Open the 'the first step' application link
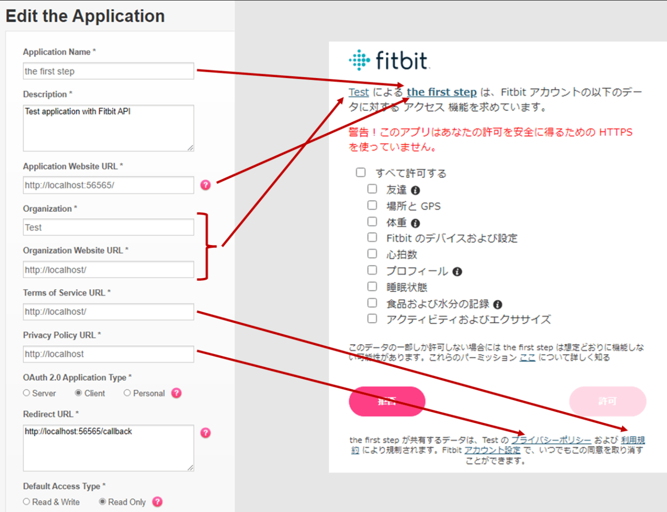The height and width of the screenshot is (512, 667). tap(442, 92)
